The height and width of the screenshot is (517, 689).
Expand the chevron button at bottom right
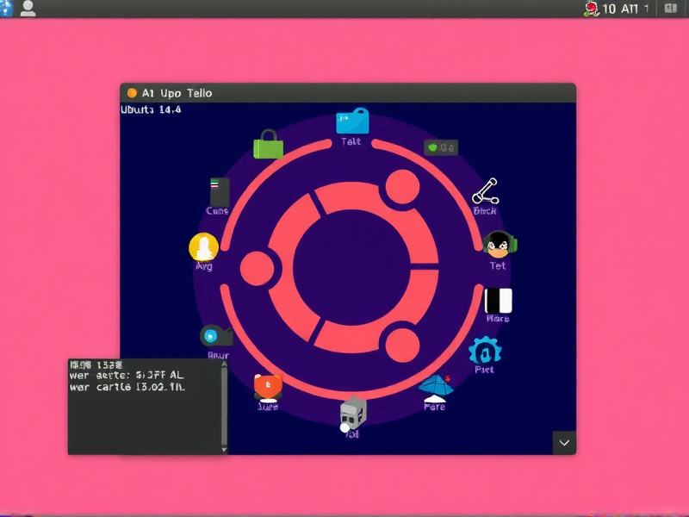[x=565, y=443]
